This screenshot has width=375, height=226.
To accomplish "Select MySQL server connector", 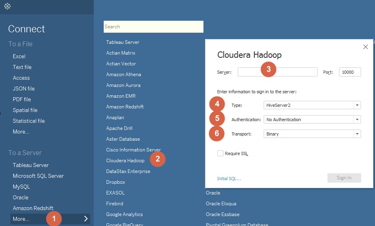I will pyautogui.click(x=22, y=187).
